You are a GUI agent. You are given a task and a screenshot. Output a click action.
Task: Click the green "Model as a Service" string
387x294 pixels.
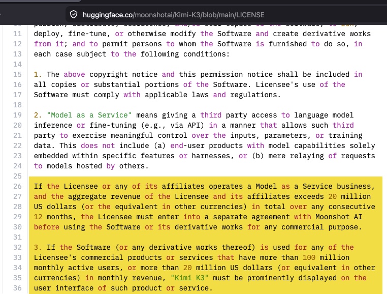(x=89, y=115)
